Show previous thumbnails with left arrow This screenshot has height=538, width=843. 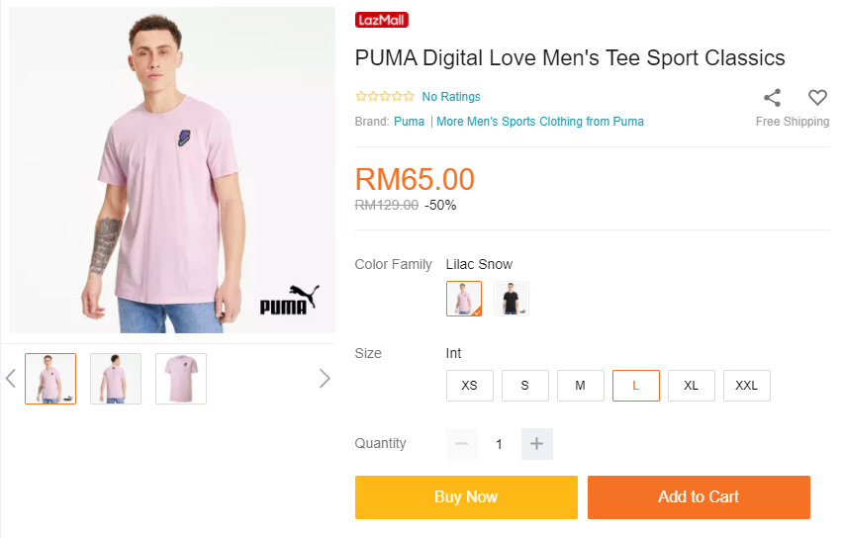pyautogui.click(x=11, y=378)
